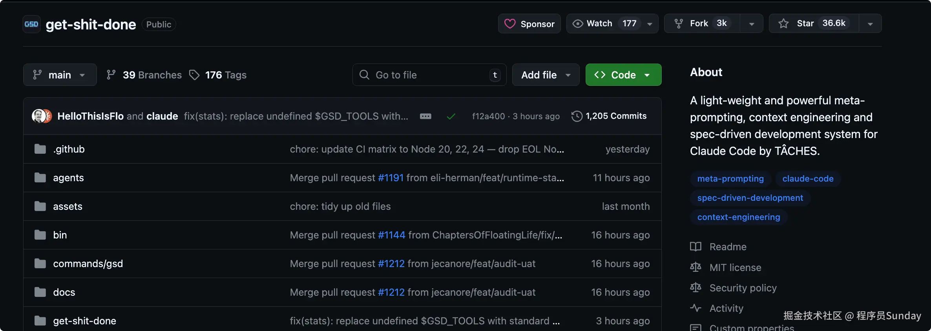Click the .github folder icon
This screenshot has height=331, width=931.
(40, 149)
